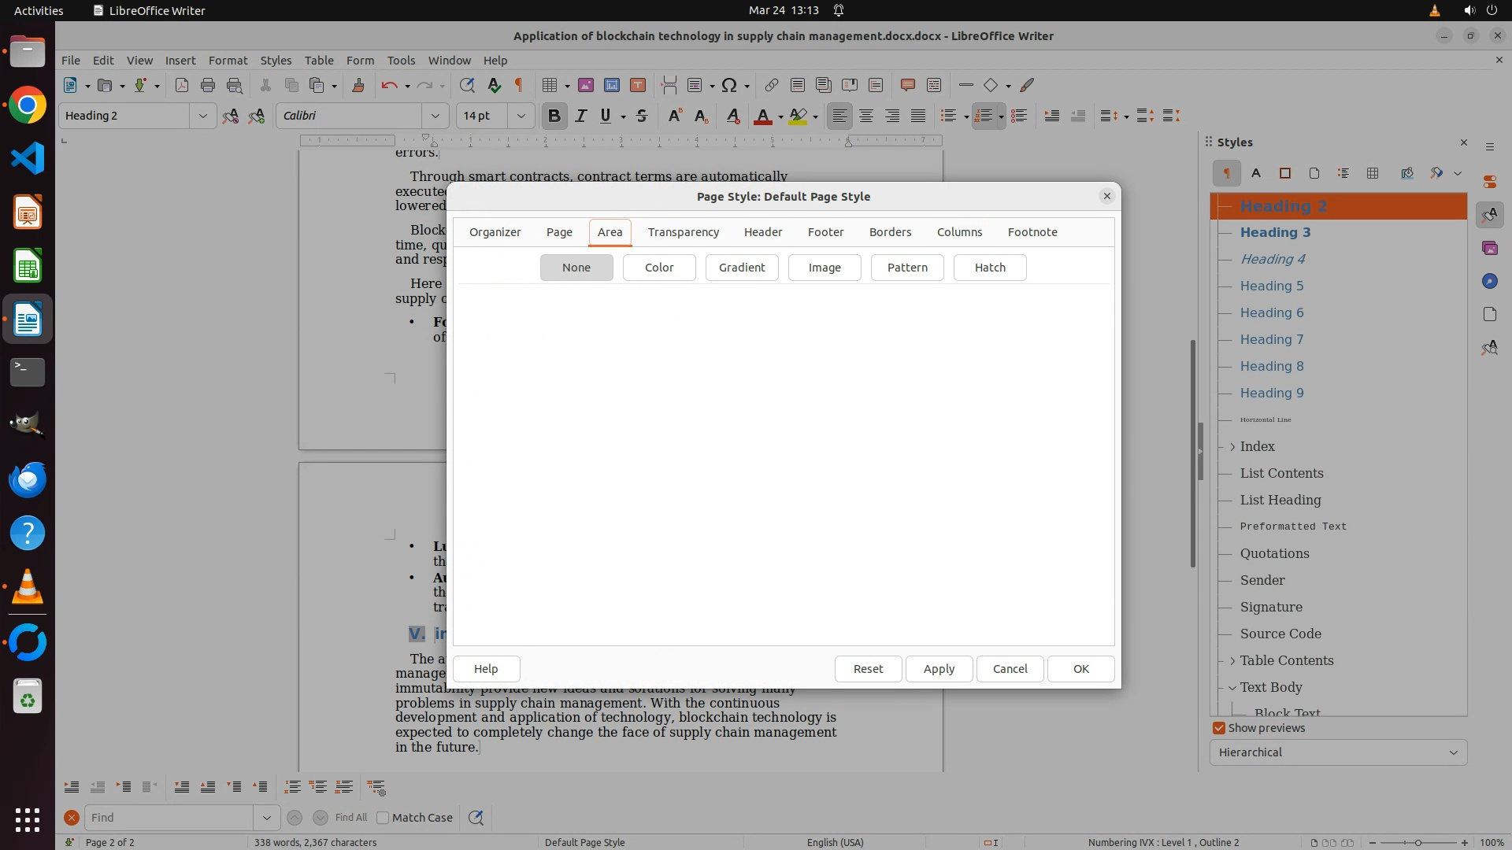
Task: Open the font size dropdown
Action: [521, 116]
